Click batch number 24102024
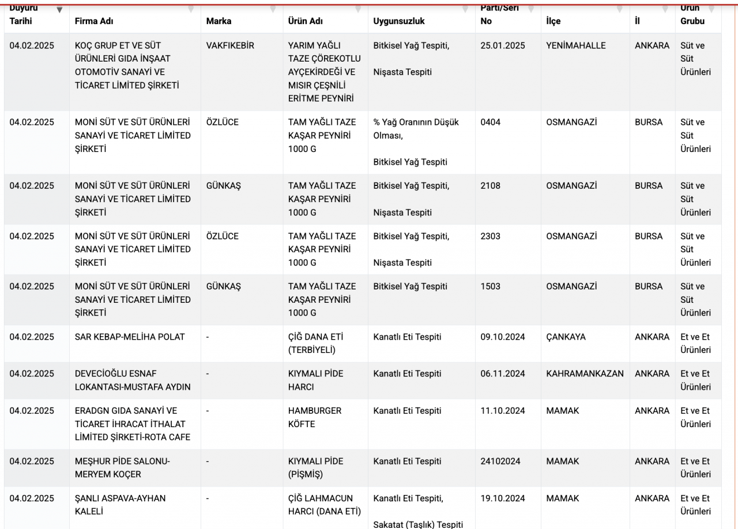 click(x=500, y=461)
